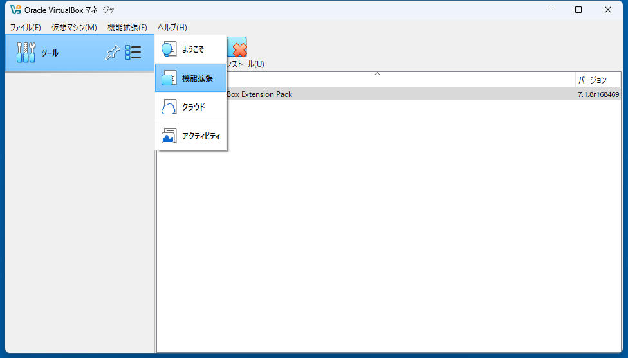Screen dimensions: 628x358
Task: Click the アクティビティ chart icon
Action: click(x=169, y=136)
